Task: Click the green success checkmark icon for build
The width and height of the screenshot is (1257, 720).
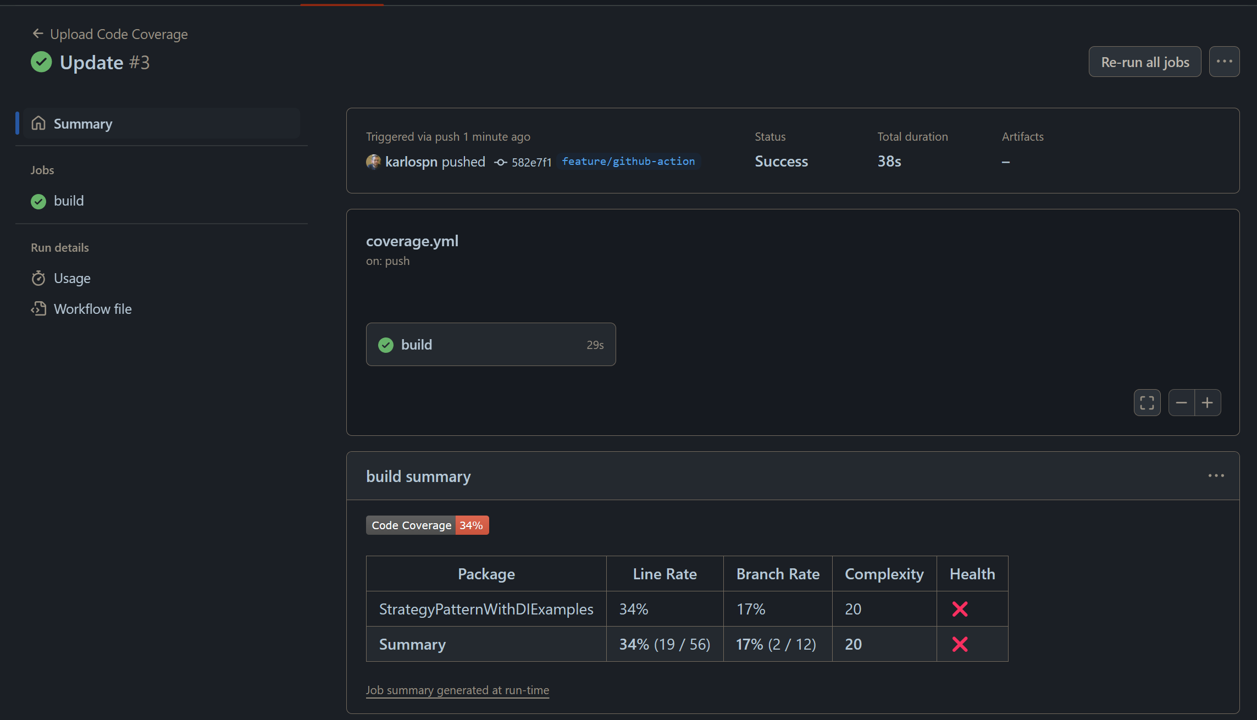Action: [38, 200]
